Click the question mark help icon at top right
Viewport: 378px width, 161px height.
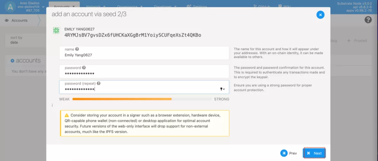coord(368,20)
